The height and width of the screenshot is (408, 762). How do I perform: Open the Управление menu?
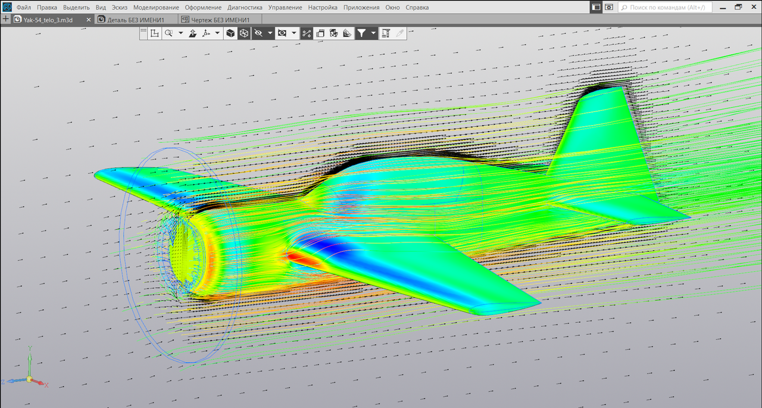pyautogui.click(x=285, y=8)
